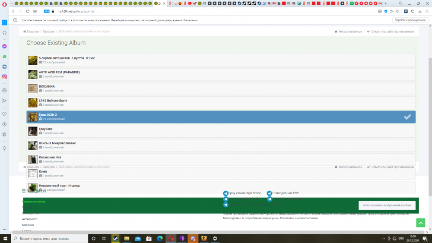Open WhatsApp in Opera sidebar

(x=4, y=57)
